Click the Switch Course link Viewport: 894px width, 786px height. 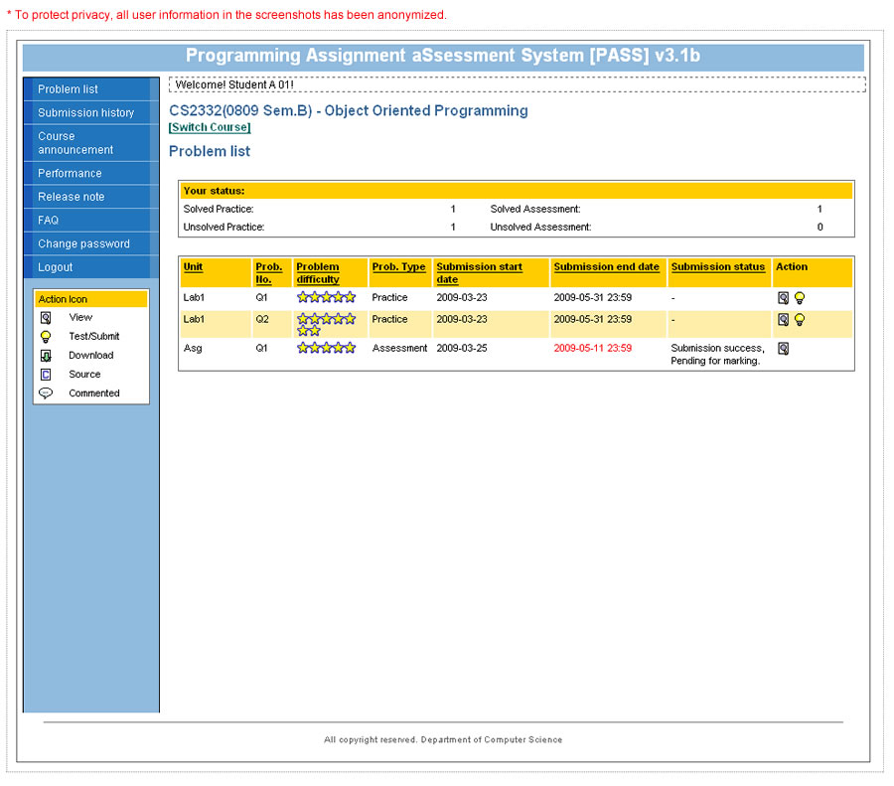tap(210, 127)
